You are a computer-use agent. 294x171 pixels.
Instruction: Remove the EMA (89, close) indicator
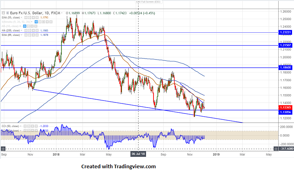[37, 35]
